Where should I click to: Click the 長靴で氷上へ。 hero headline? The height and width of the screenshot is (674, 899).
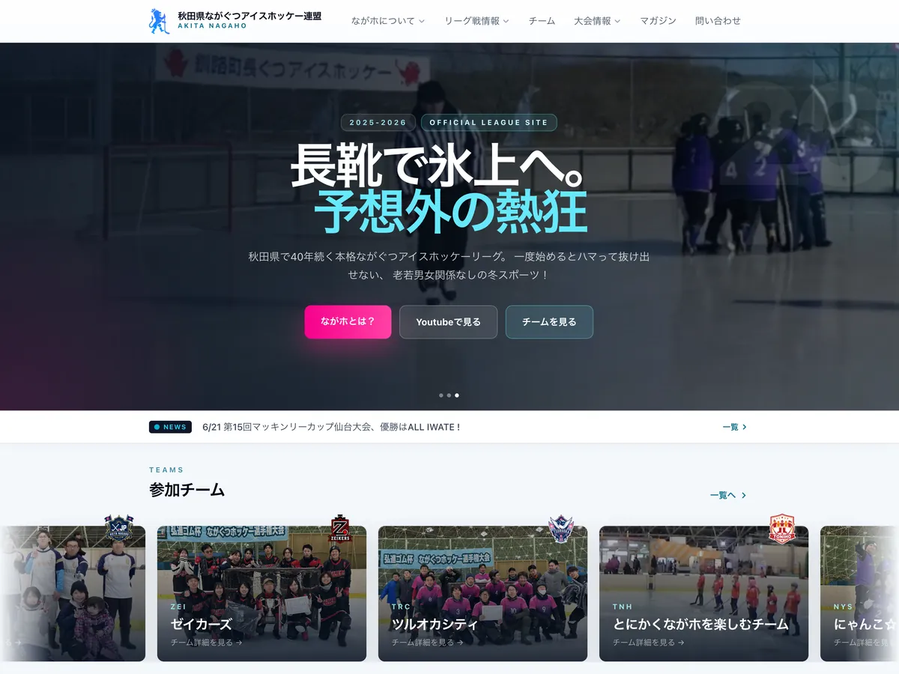pos(438,165)
